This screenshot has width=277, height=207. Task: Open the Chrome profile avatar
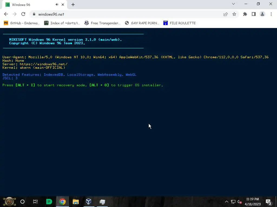[262, 14]
